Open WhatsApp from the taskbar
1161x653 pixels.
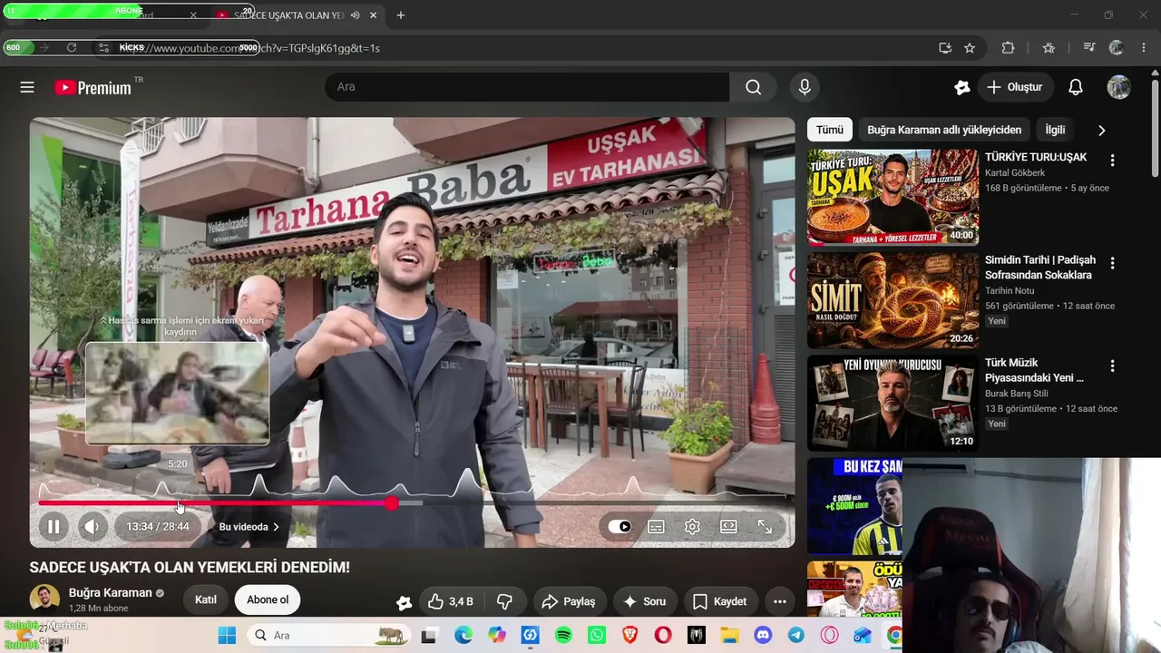(596, 636)
